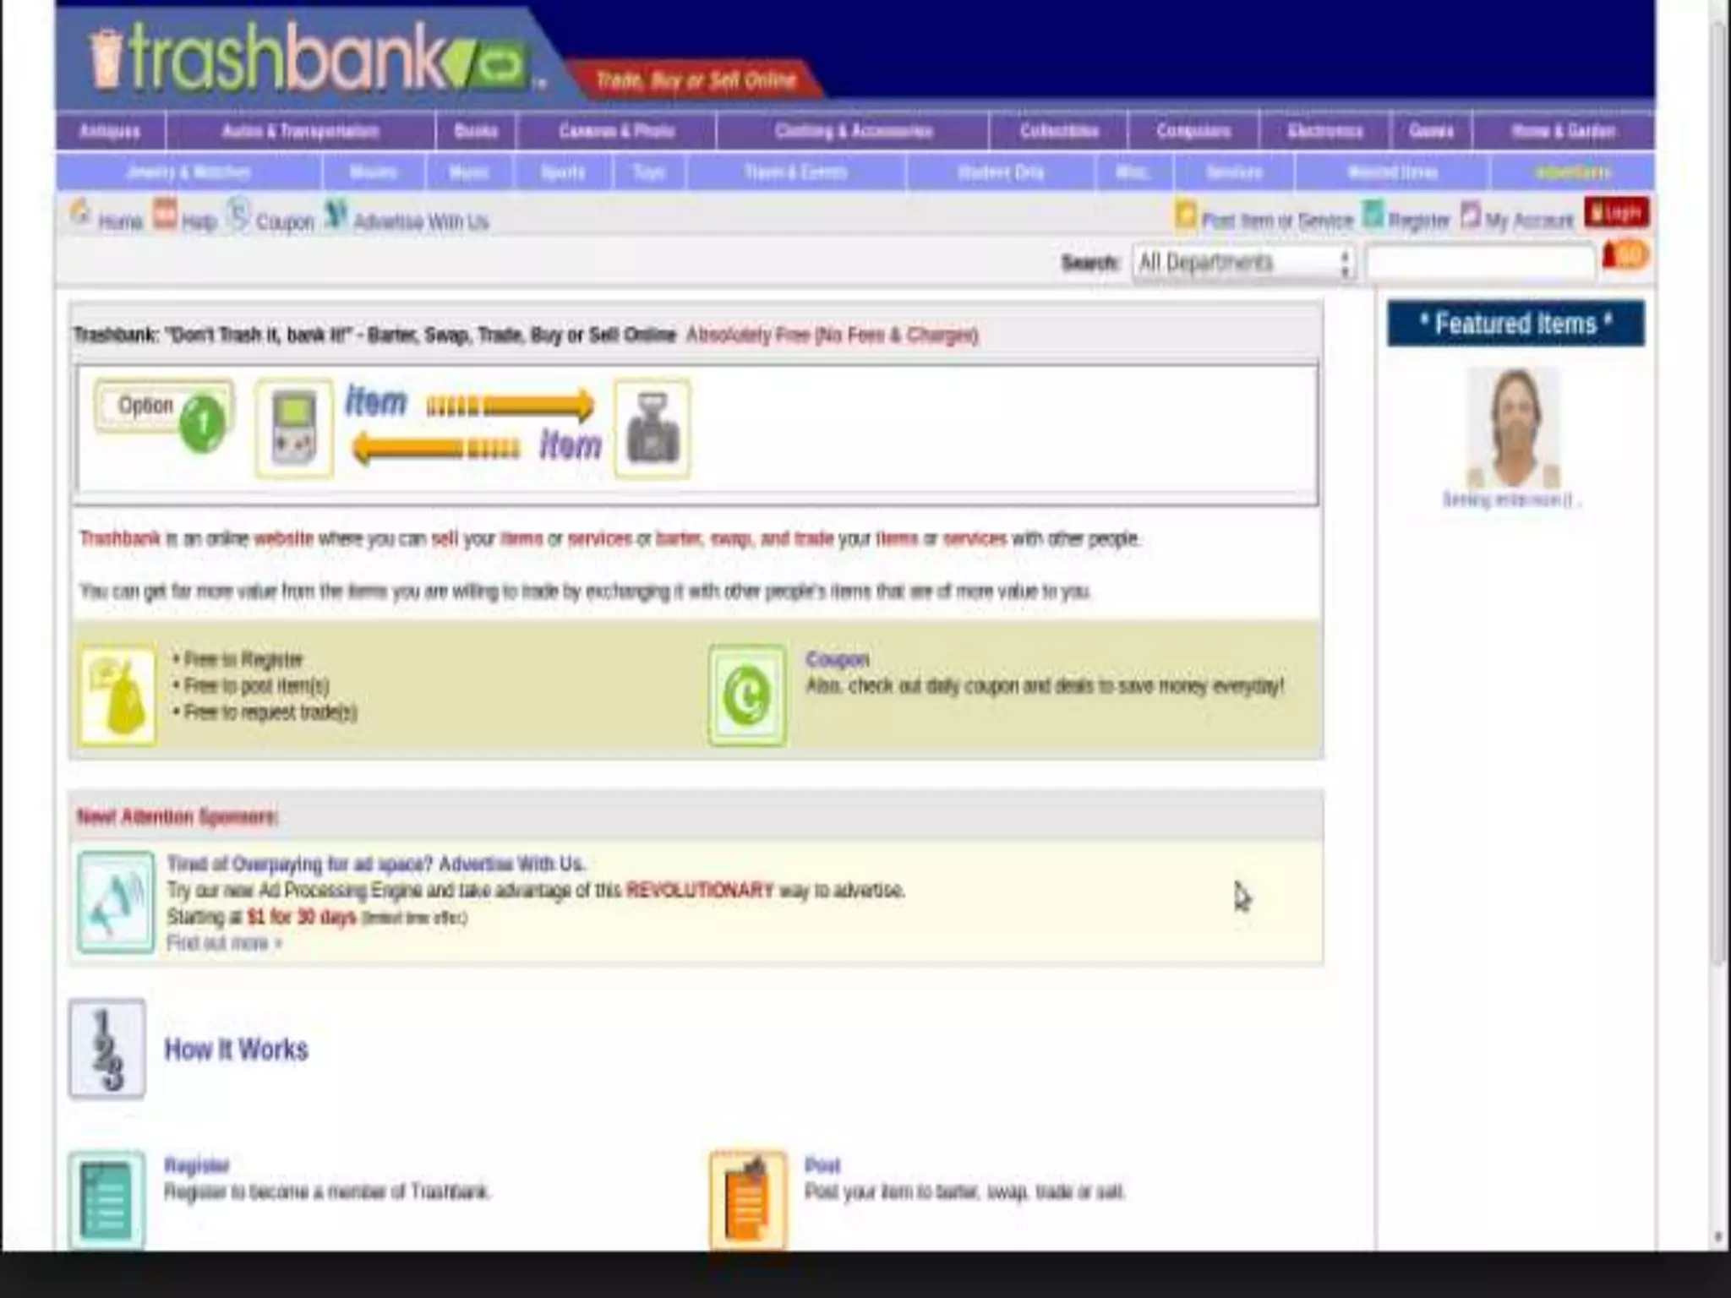Click the megaphone advertise icon
This screenshot has height=1298, width=1731.
116,903
